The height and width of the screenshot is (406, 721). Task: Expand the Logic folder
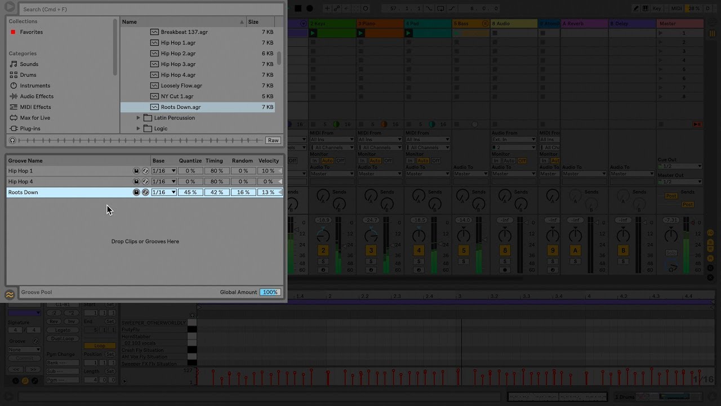(x=139, y=129)
